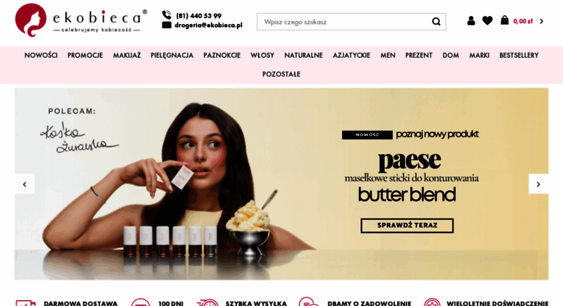This screenshot has width=563, height=306.
Task: Focus the 'Wpisz czego szukasz' search field
Action: pyautogui.click(x=345, y=22)
